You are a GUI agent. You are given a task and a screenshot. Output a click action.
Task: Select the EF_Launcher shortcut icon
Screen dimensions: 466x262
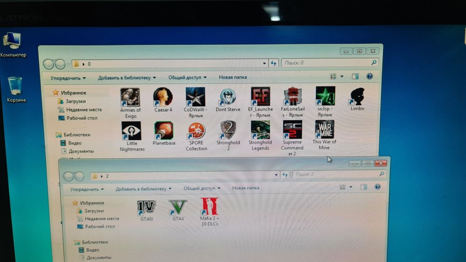(260, 96)
